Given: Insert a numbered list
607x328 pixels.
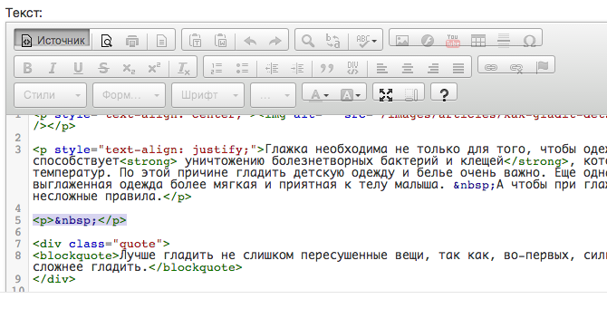Looking at the screenshot, I should pyautogui.click(x=217, y=68).
